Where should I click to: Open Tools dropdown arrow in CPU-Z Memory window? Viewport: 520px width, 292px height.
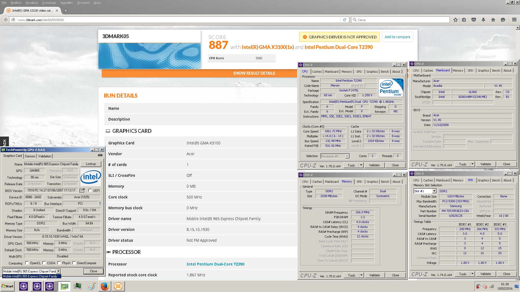(x=361, y=275)
